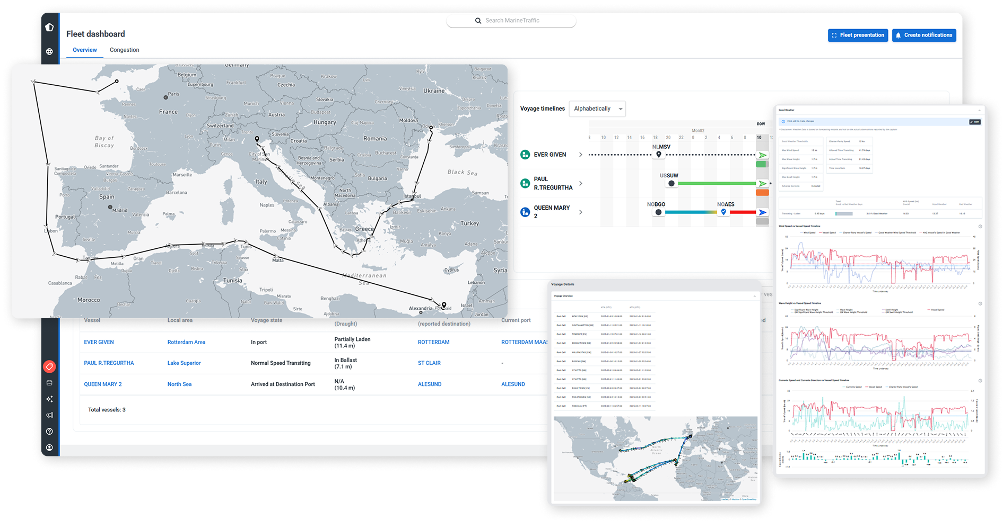Click the NLMSV port pin on timeline

coord(659,154)
